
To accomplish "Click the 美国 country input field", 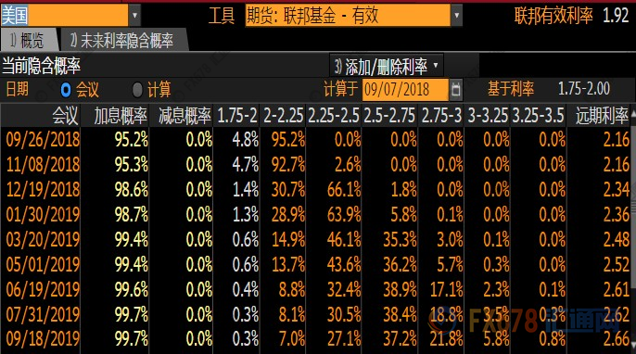I will coord(65,16).
